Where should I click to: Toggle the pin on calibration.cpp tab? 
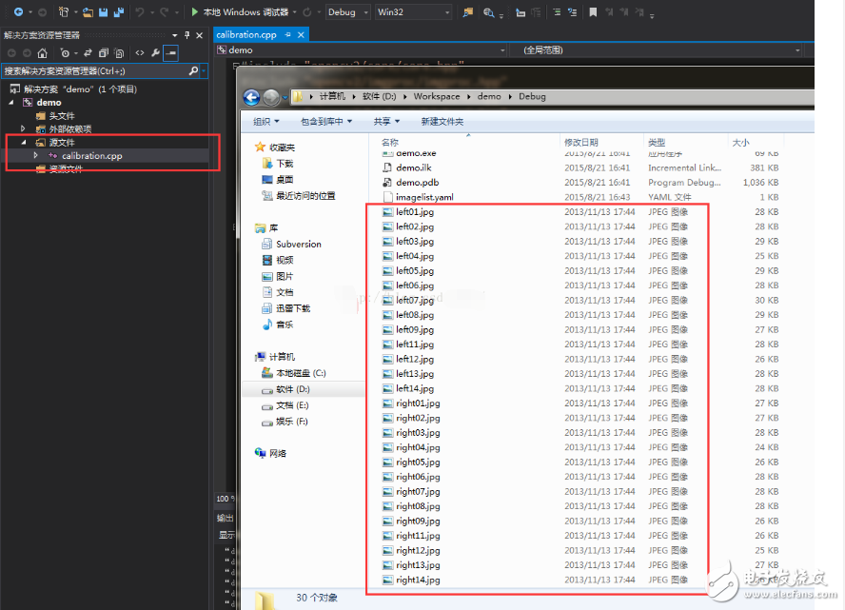287,34
